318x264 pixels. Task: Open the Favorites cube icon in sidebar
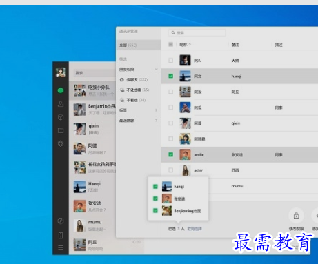tap(61, 117)
